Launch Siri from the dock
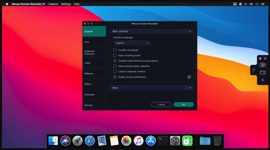This screenshot has height=150, width=270. coord(65,141)
